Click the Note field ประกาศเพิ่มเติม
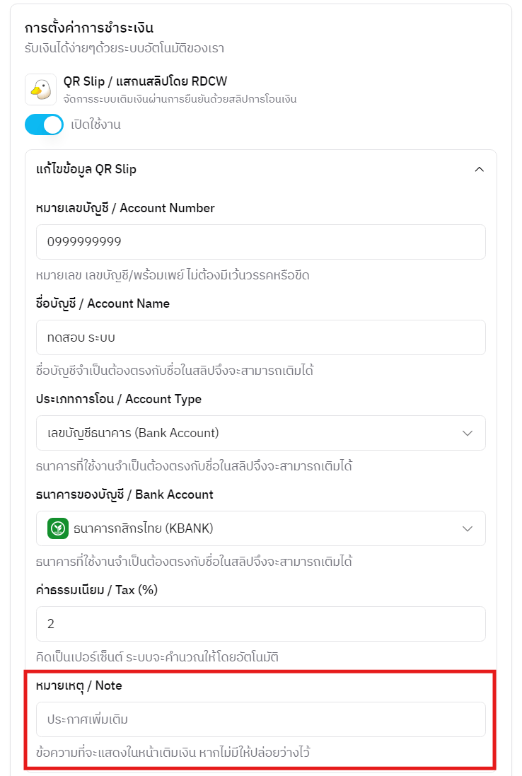Viewport: 522px width, 776px height. point(260,719)
